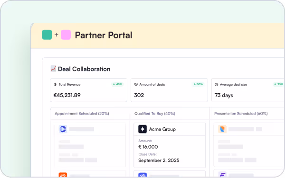Click the 23% growth badge
The image size is (285, 178).
pyautogui.click(x=278, y=84)
